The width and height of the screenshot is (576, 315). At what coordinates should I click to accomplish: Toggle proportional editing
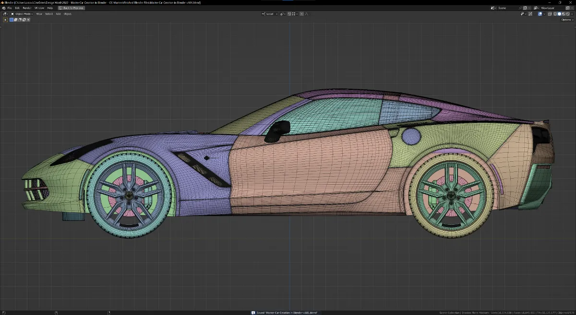pos(301,14)
